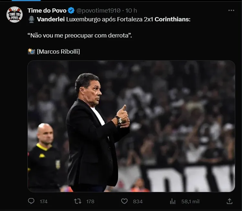Open the views bar chart icon
Viewport: 242px width, 211px height.
click(x=173, y=201)
